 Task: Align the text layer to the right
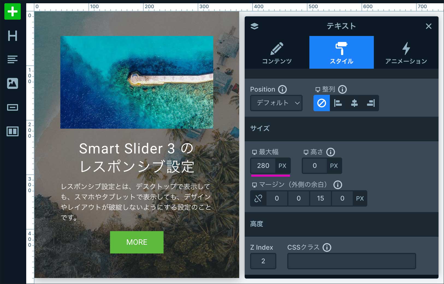coord(371,103)
